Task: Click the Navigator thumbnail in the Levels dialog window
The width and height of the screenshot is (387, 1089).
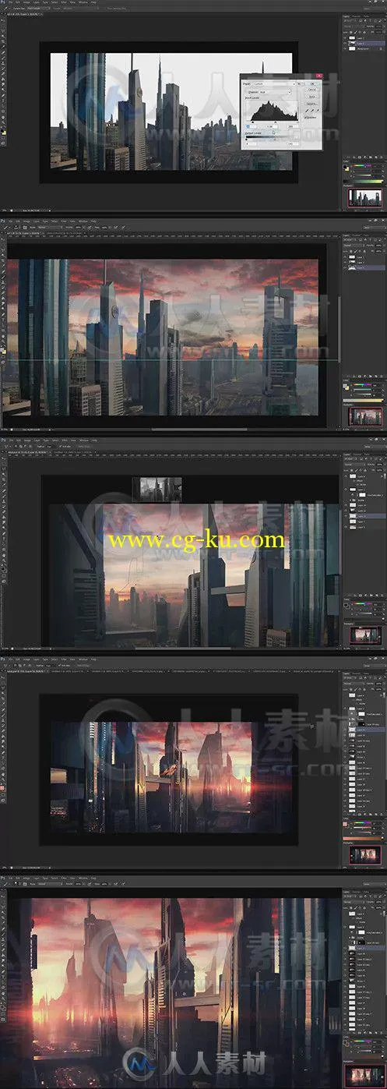Action: (x=365, y=198)
